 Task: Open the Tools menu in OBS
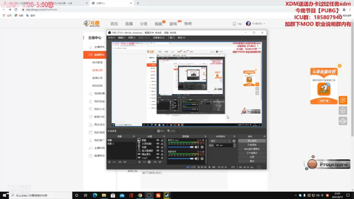click(x=171, y=38)
